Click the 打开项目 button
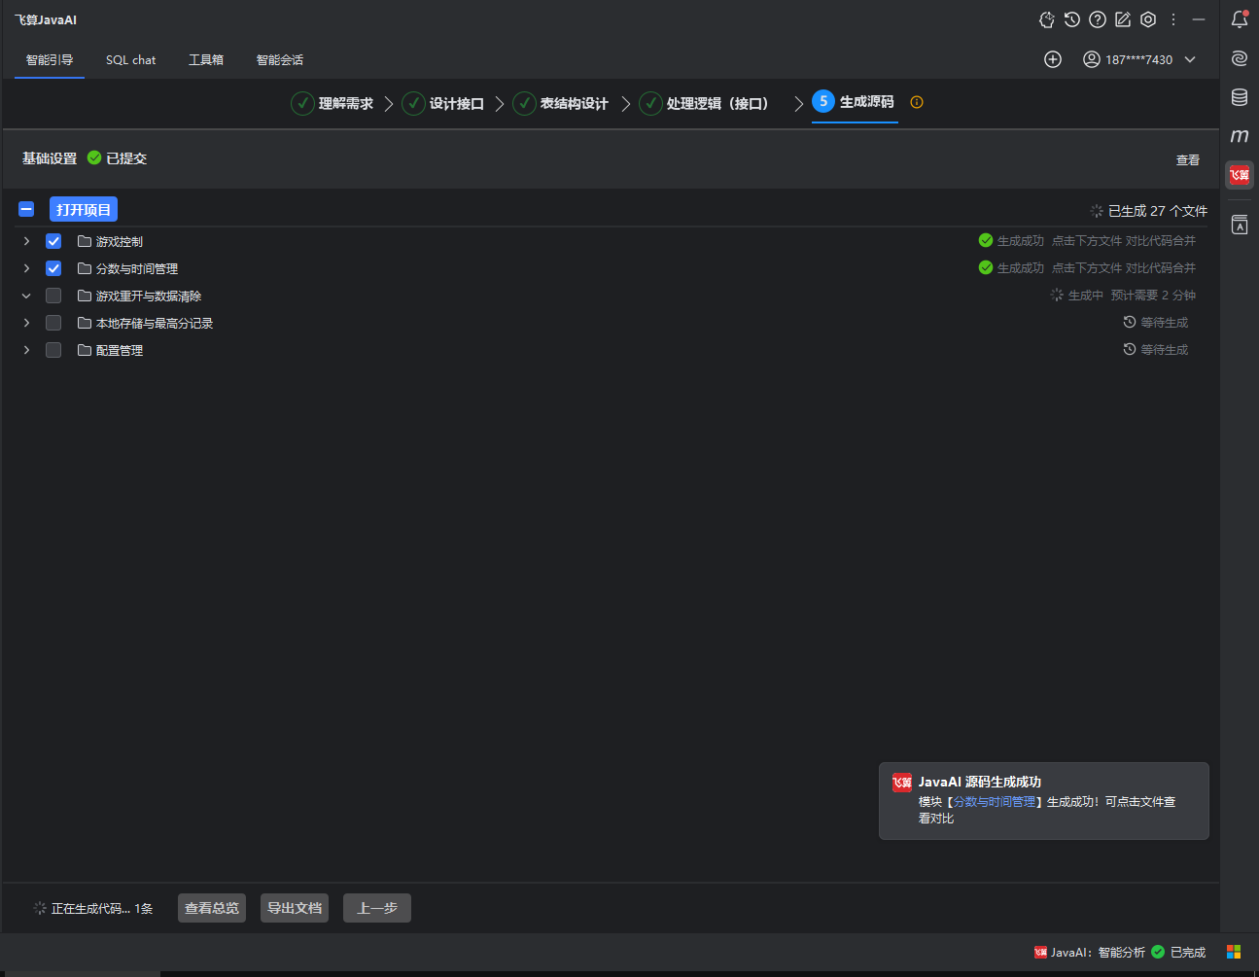This screenshot has height=977, width=1259. point(84,209)
